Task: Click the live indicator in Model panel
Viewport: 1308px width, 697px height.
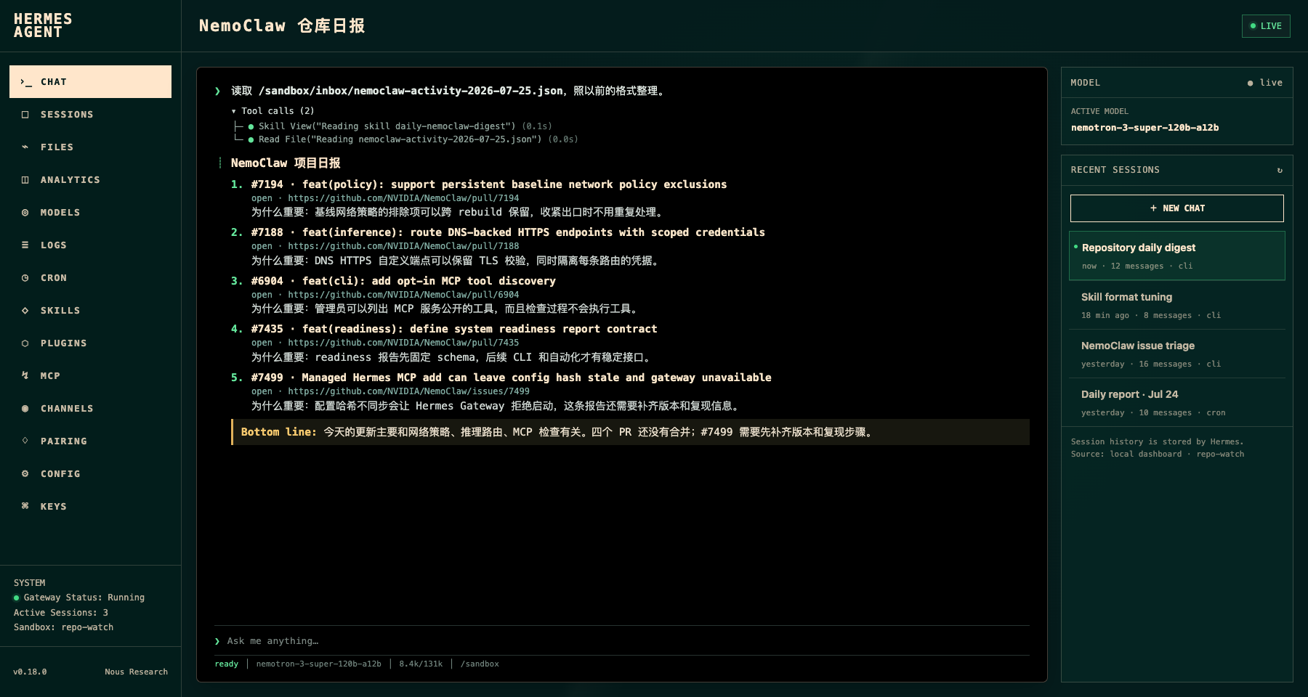Action: 1265,83
